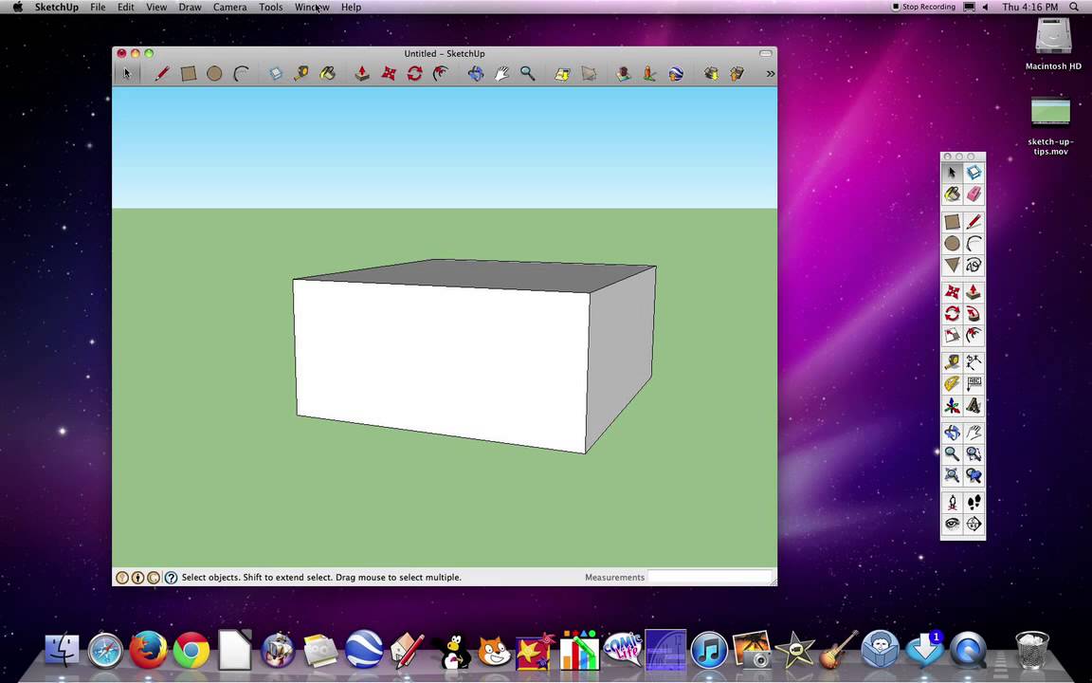Select the Rotate tool in top toolbar

pos(414,73)
